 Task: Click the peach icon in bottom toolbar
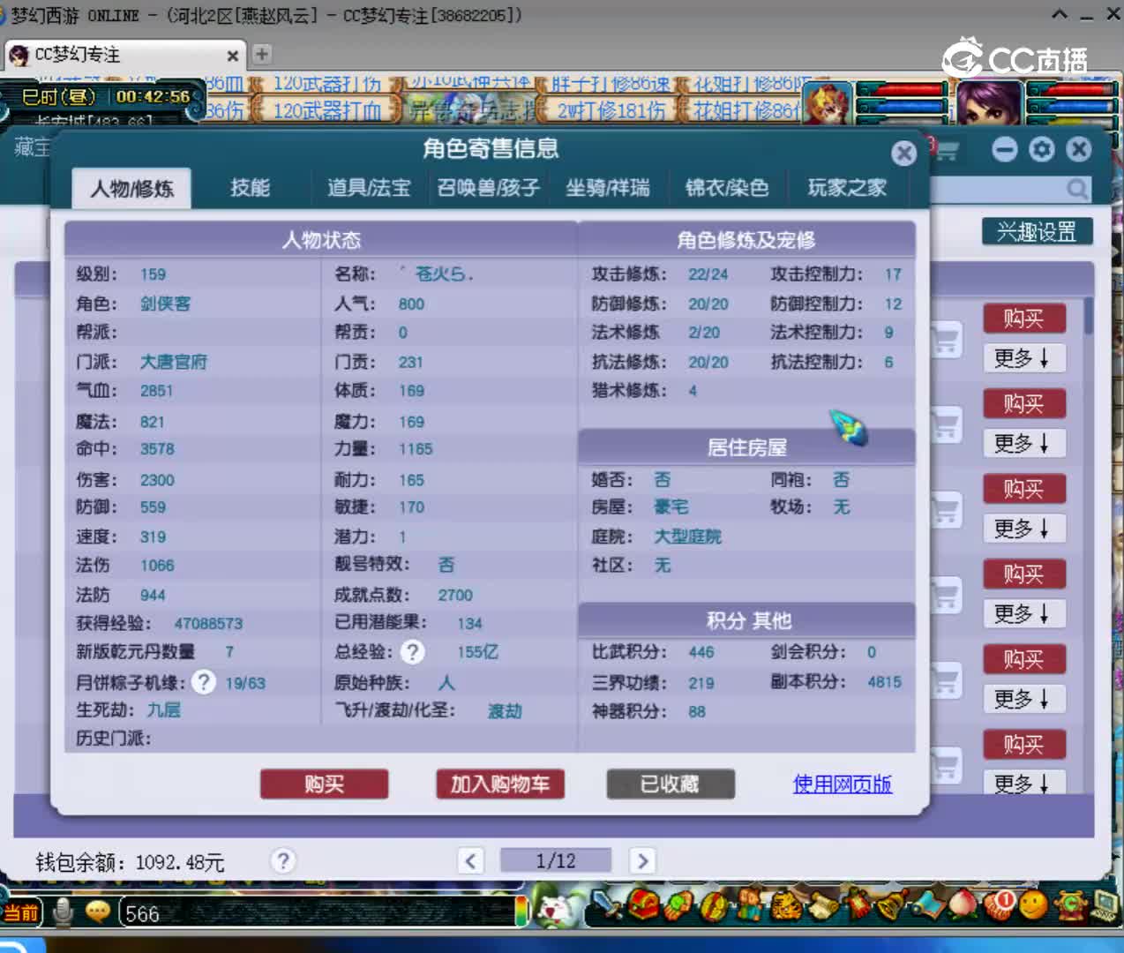click(963, 905)
